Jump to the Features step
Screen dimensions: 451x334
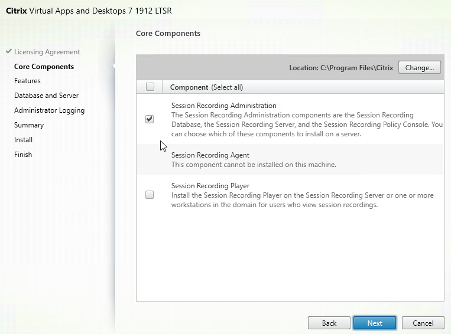[27, 81]
